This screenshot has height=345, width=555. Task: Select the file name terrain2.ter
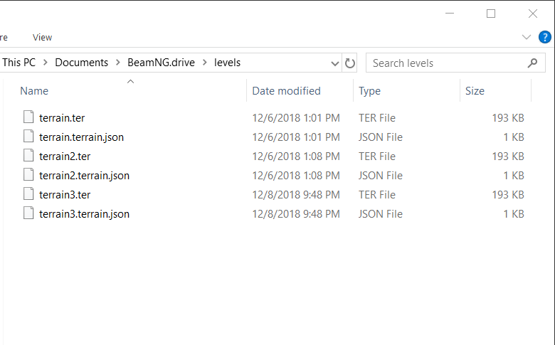pyautogui.click(x=65, y=156)
